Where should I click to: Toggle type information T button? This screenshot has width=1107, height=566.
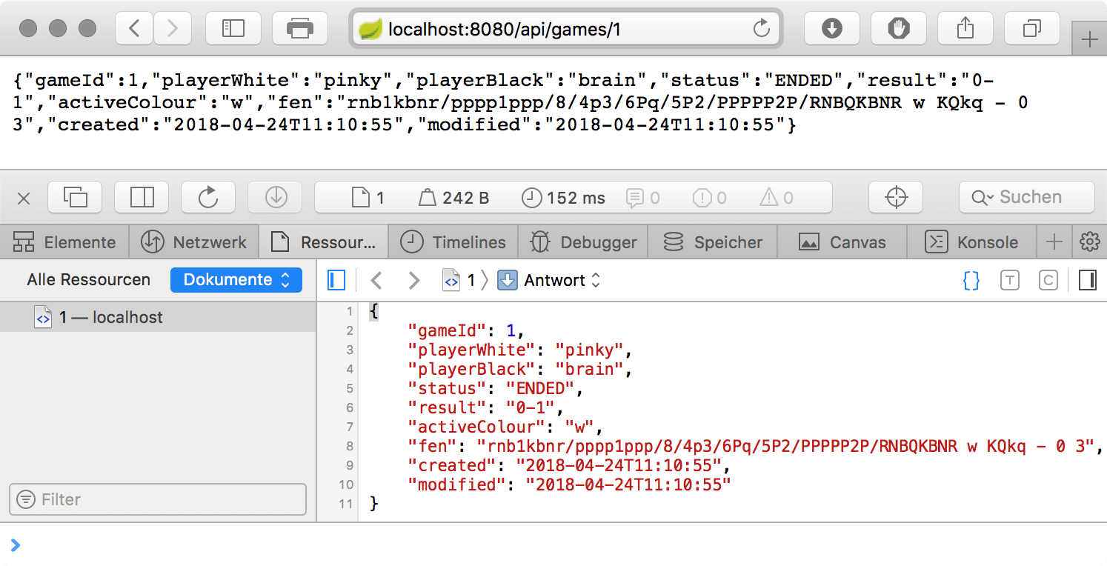pos(1009,280)
